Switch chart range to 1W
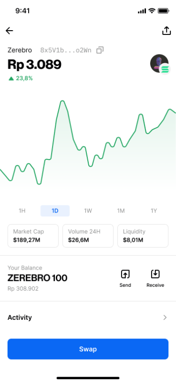176x383 pixels. click(x=88, y=211)
